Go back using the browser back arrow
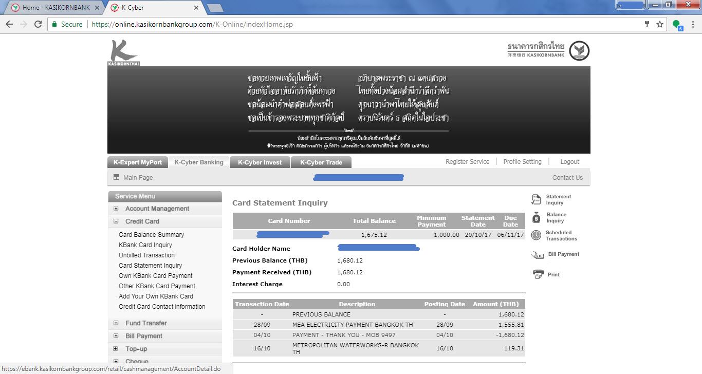Image resolution: width=702 pixels, height=374 pixels. (9, 24)
